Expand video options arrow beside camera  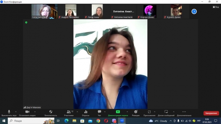[35, 112]
